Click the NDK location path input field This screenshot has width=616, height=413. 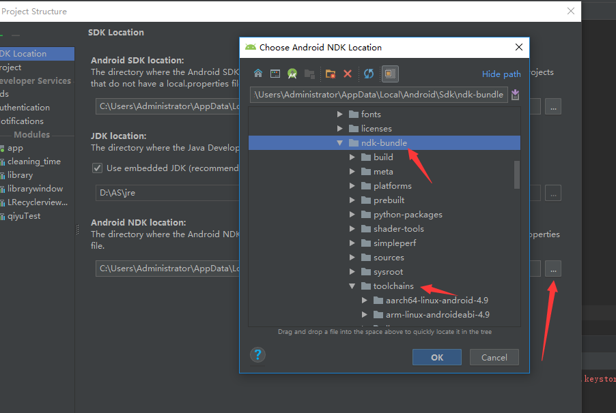click(x=376, y=95)
